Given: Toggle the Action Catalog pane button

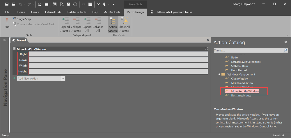Looking at the screenshot, I should tap(113, 25).
